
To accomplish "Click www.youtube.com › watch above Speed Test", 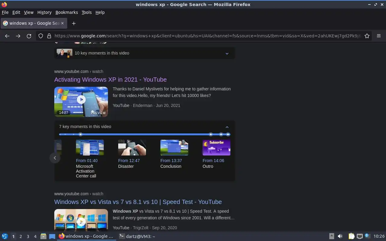I will click(79, 194).
